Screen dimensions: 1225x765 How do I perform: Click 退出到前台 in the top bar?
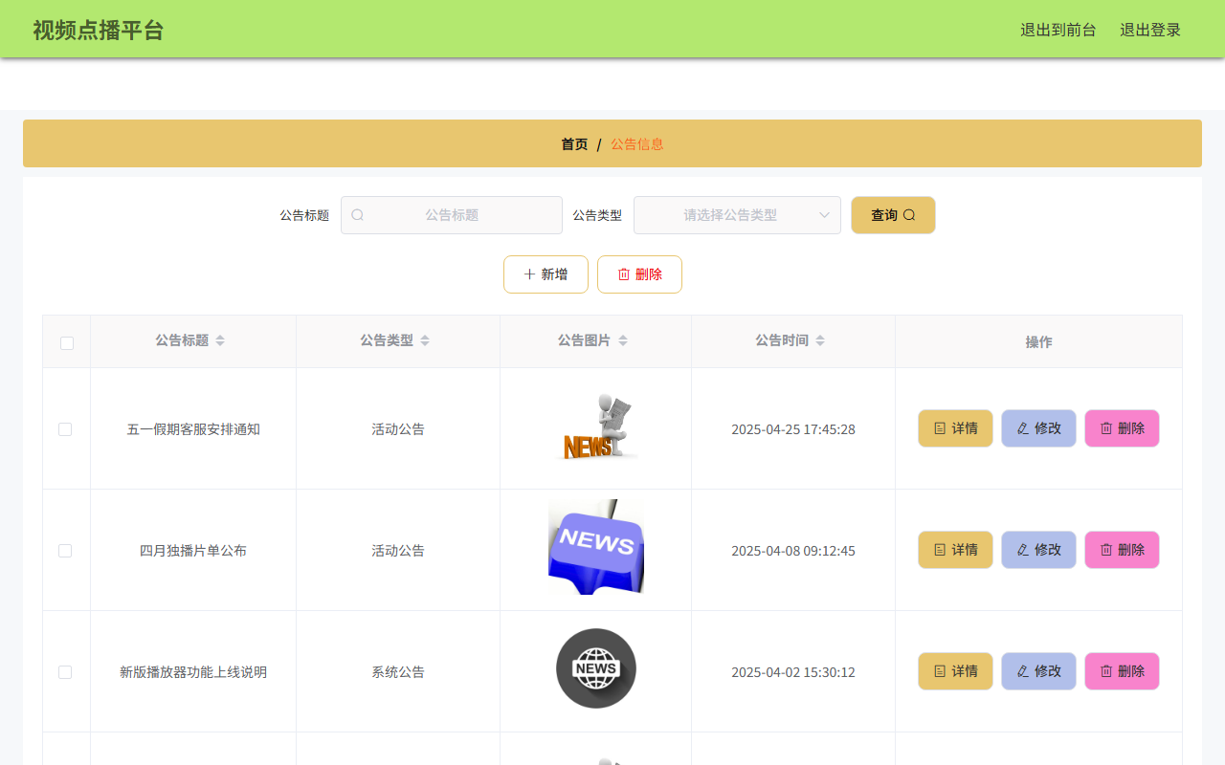[x=1058, y=30]
